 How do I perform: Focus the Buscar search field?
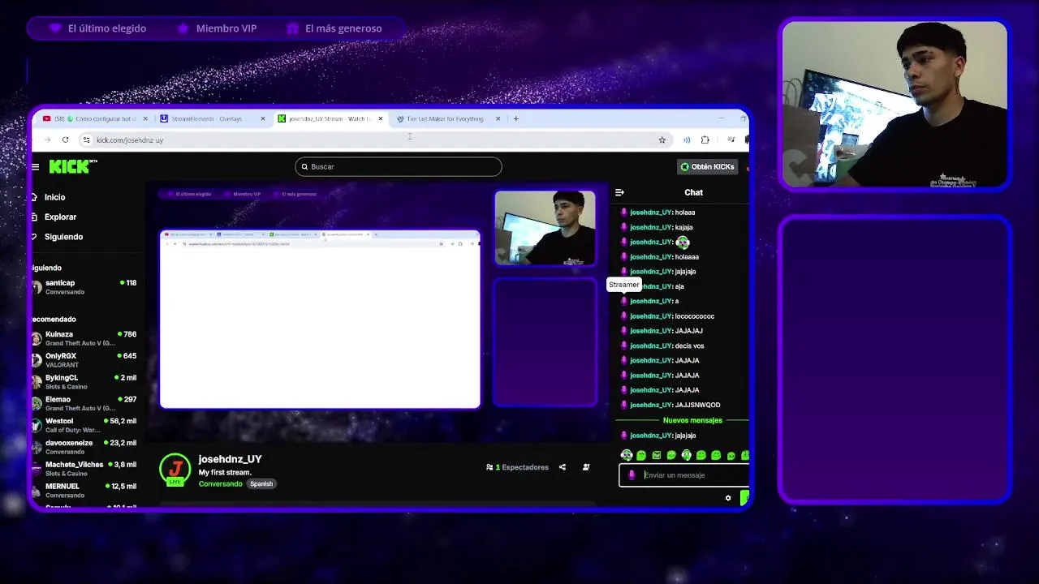tap(399, 166)
